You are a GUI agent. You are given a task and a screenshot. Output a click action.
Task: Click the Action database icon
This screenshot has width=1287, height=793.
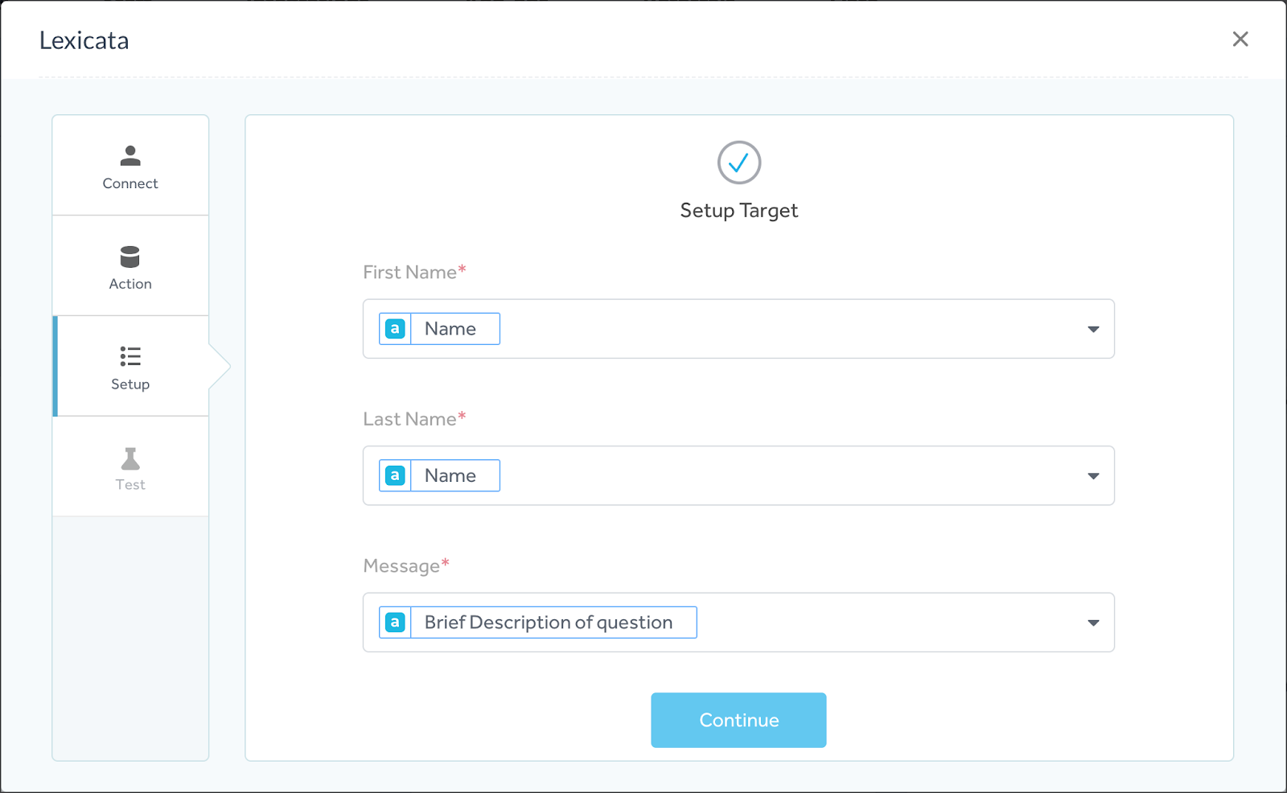click(130, 257)
